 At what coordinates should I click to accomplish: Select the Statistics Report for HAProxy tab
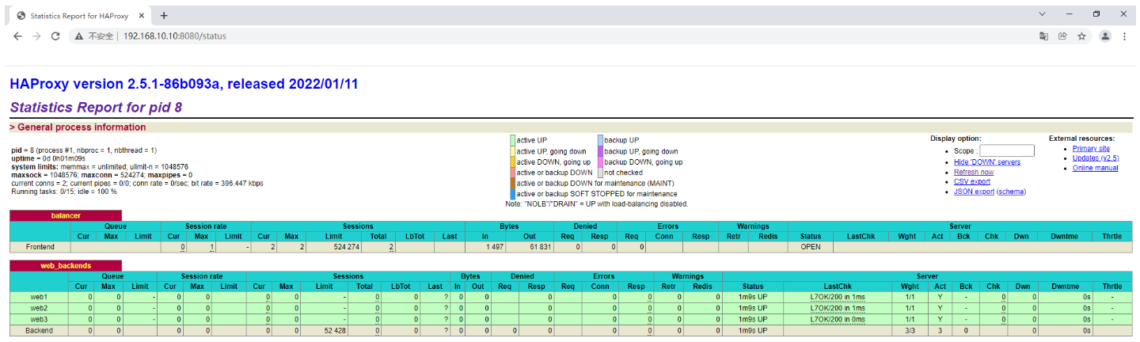pyautogui.click(x=79, y=15)
